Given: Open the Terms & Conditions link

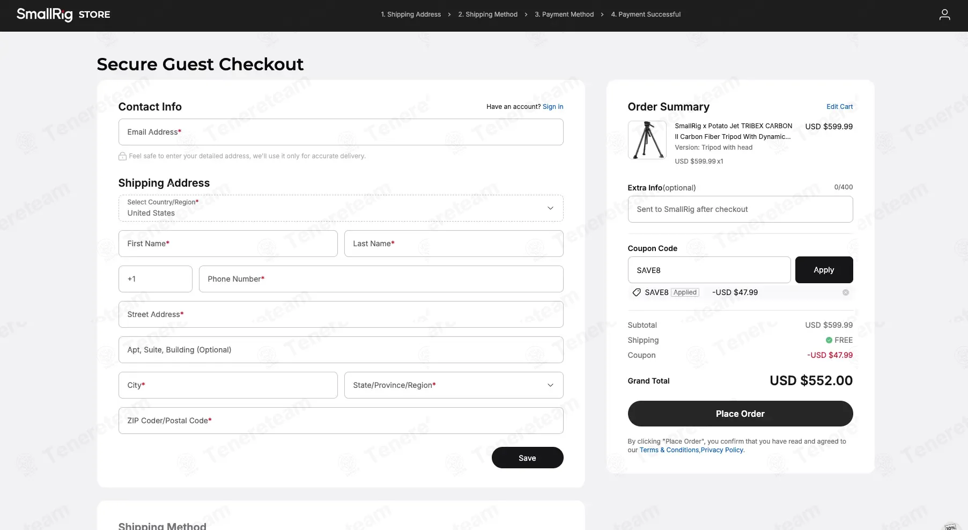Looking at the screenshot, I should click(669, 450).
